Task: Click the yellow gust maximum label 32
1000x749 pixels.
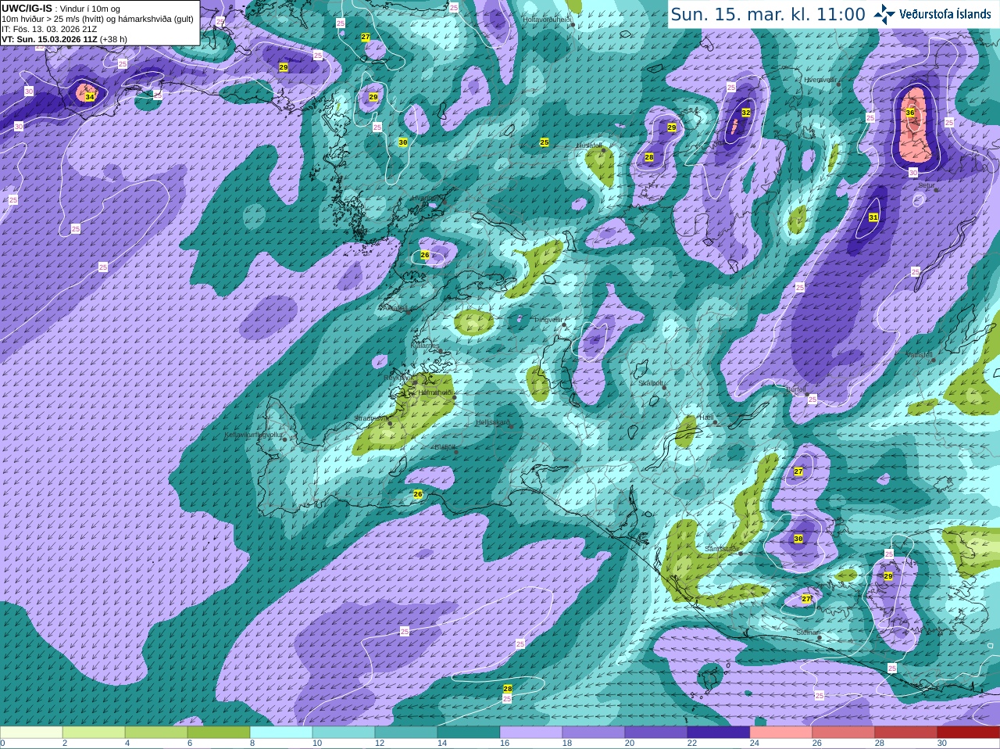Action: (x=746, y=113)
